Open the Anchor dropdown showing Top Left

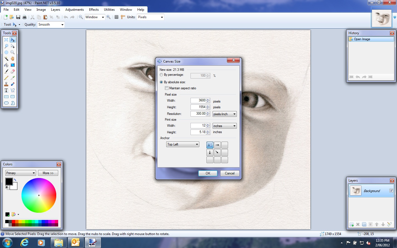pos(183,144)
